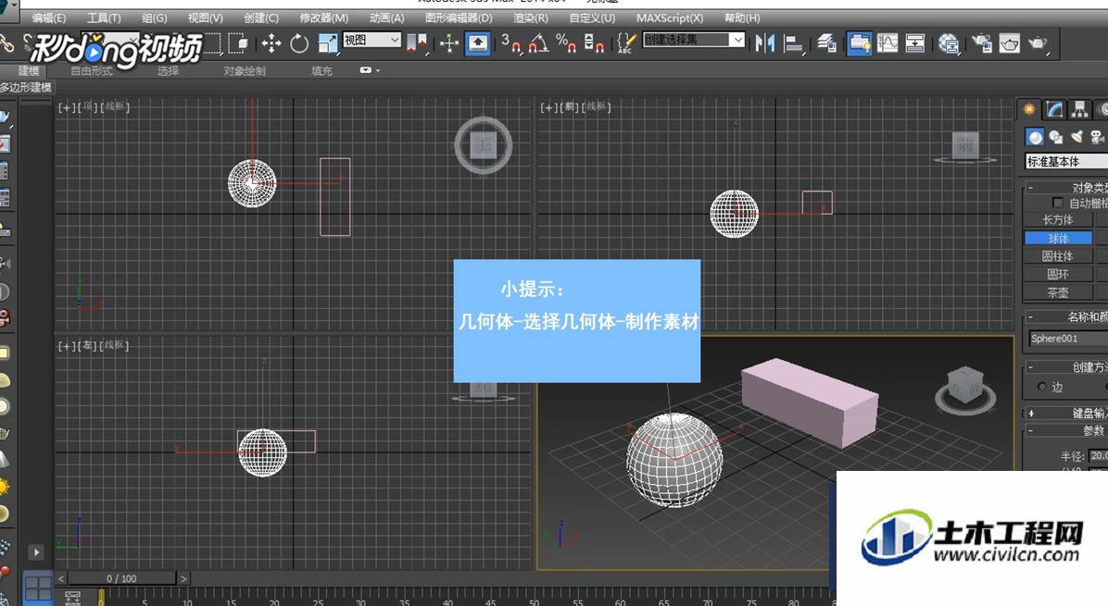Toggle Percent Snap

pos(565,43)
